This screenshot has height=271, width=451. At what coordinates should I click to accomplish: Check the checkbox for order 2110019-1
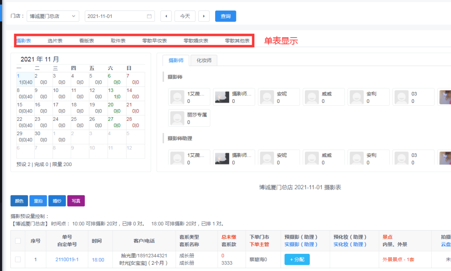(x=18, y=259)
